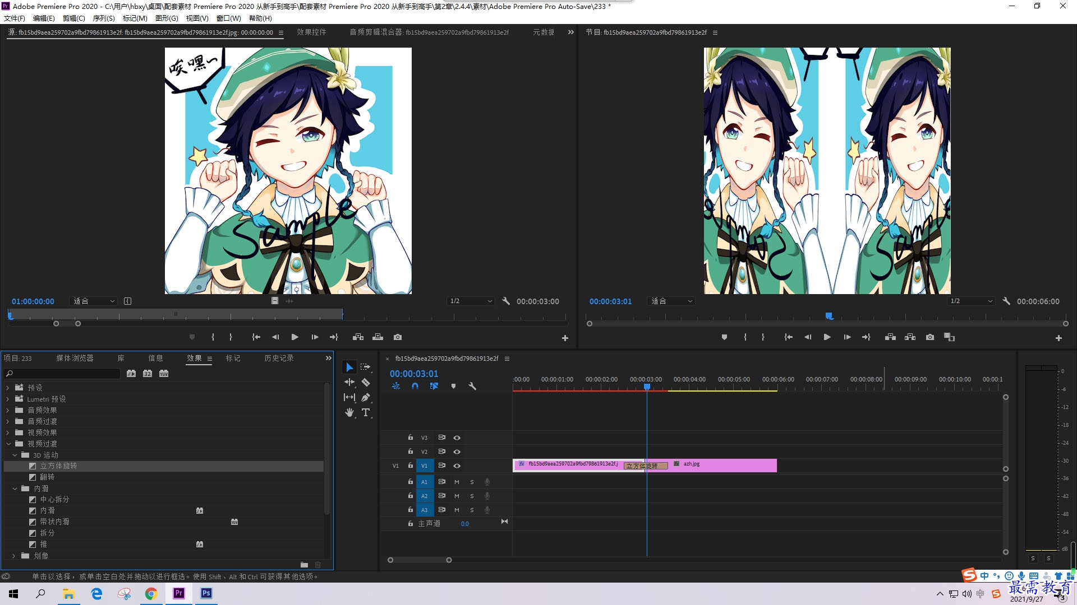
Task: Toggle lock on track V1
Action: click(x=411, y=466)
